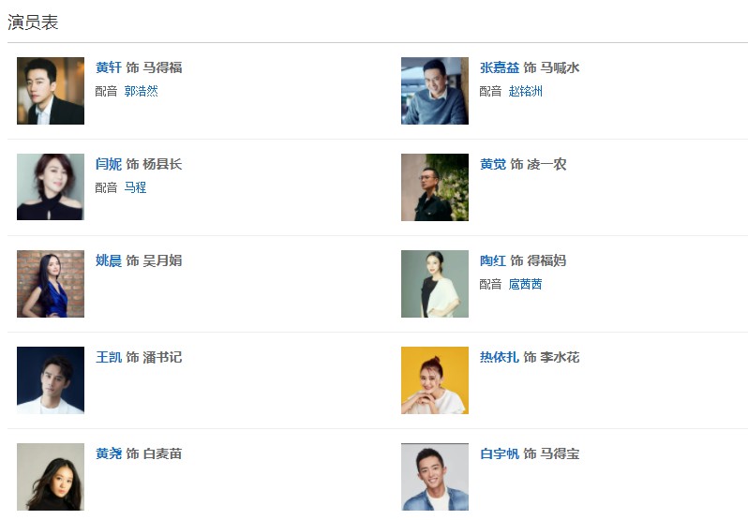Click actor photo of 黄轩
The width and height of the screenshot is (748, 520).
51,91
